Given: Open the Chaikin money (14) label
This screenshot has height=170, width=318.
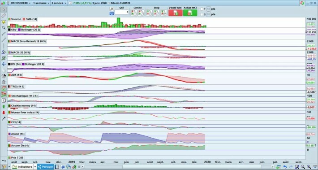Looking at the screenshot, I should [22, 106].
